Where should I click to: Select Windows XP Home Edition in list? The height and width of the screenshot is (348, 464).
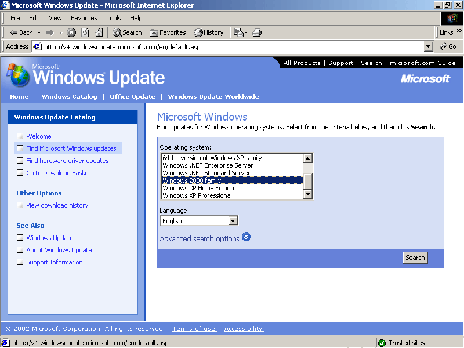point(198,188)
